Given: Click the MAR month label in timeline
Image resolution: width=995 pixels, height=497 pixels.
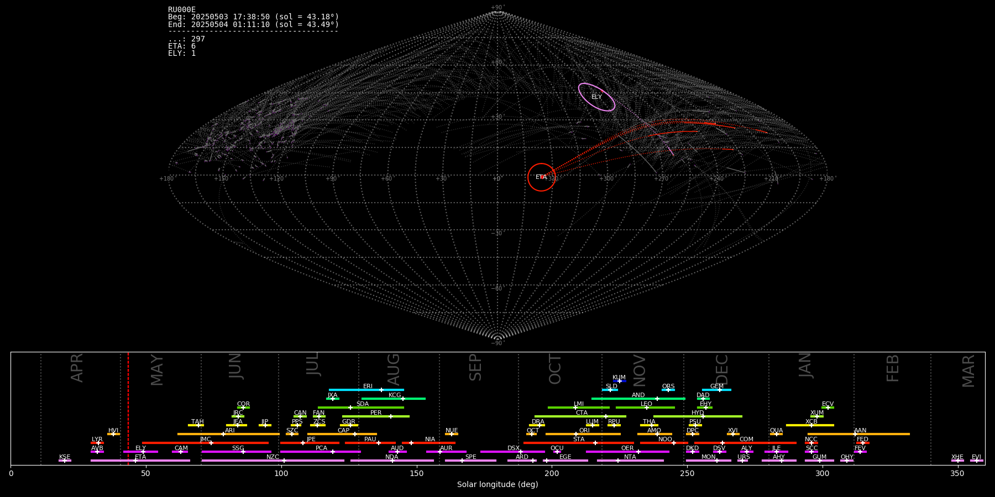Looking at the screenshot, I should (968, 371).
